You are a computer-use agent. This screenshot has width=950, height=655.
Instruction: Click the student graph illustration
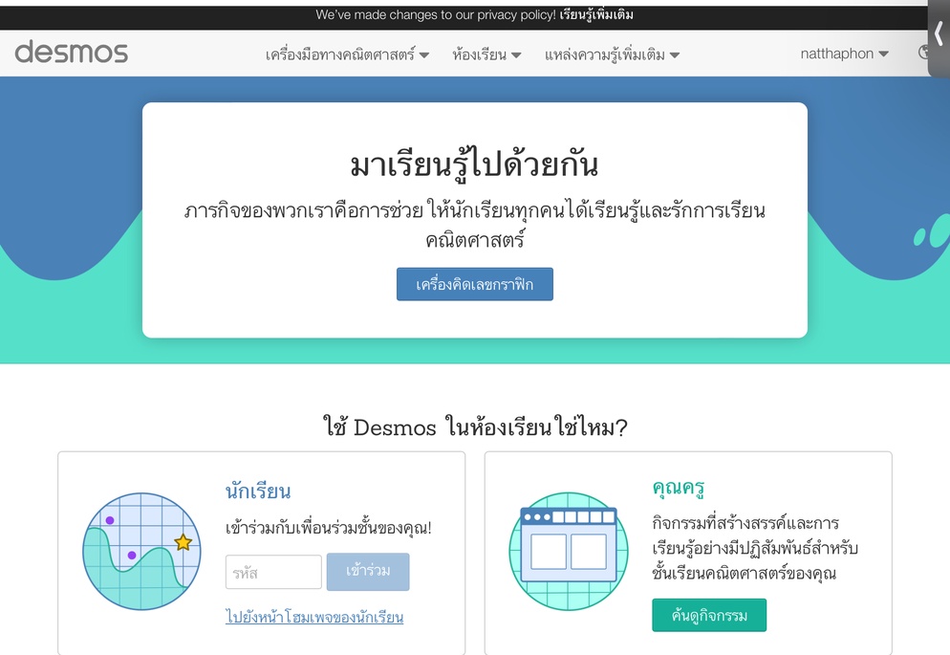tap(141, 551)
